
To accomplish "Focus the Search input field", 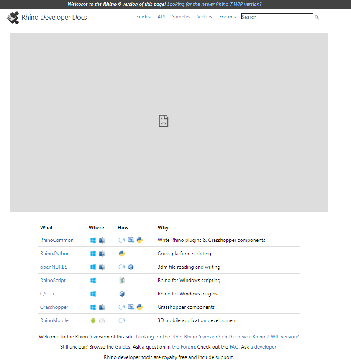I will pyautogui.click(x=277, y=16).
